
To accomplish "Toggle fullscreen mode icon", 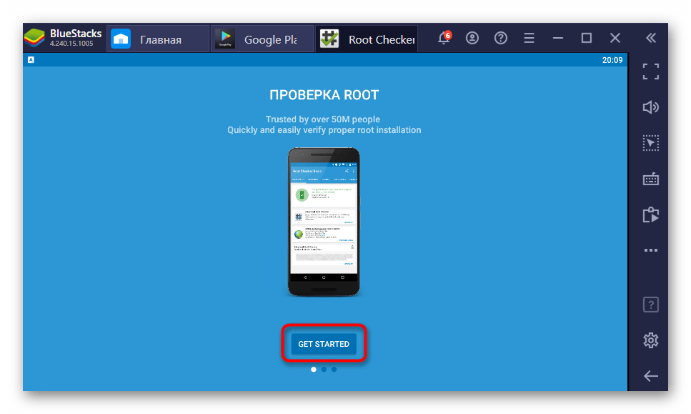I will coord(651,72).
